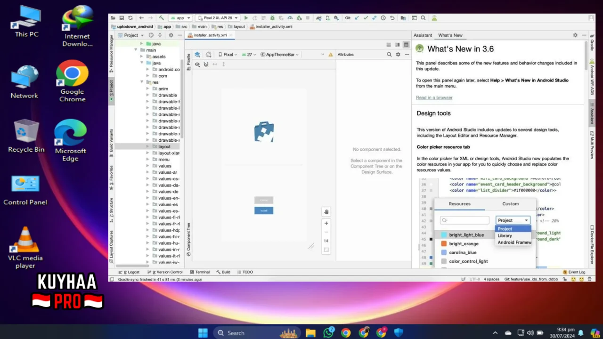Switch editor to Design view mode
This screenshot has width=603, height=339.
406,45
